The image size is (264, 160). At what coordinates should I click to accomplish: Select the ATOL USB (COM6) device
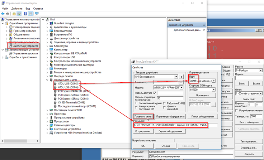[x=68, y=87]
